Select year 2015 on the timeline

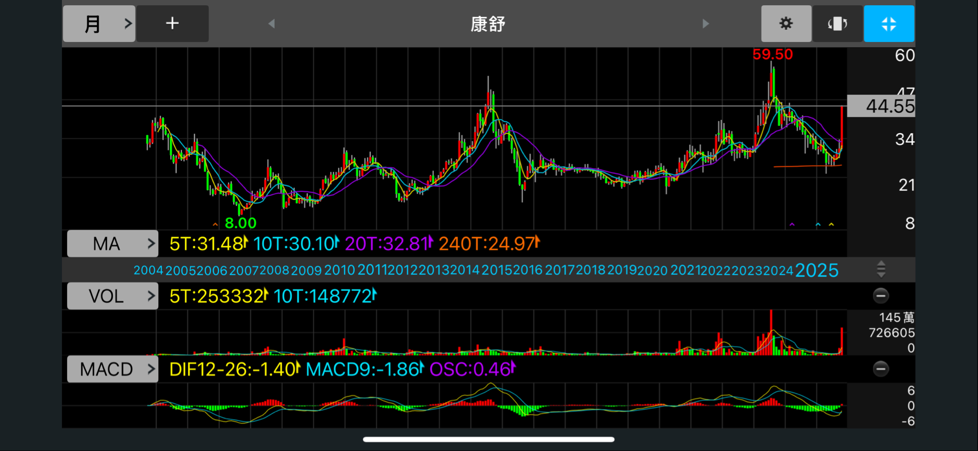click(x=497, y=270)
